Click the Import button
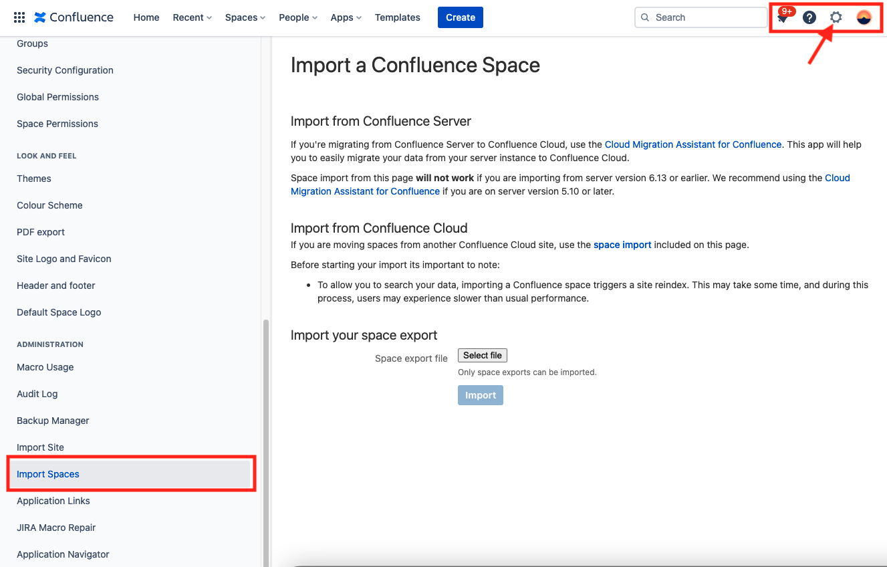This screenshot has height=567, width=887. tap(481, 395)
